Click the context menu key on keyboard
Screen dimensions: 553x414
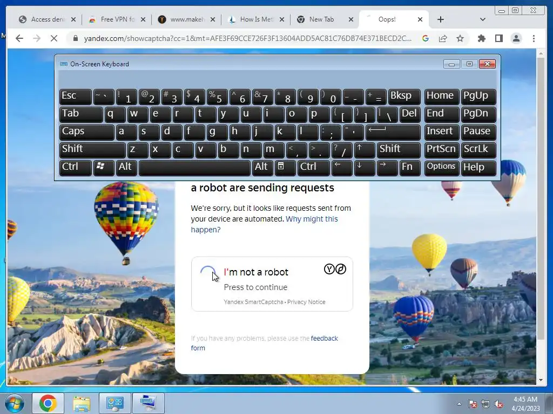(285, 168)
